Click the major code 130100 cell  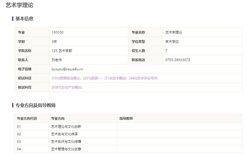[58, 32]
